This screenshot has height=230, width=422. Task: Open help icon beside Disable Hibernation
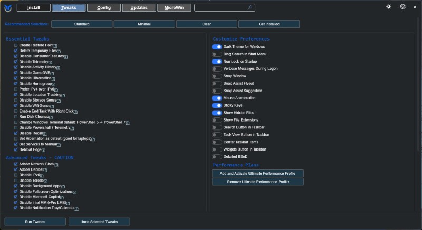click(53, 79)
